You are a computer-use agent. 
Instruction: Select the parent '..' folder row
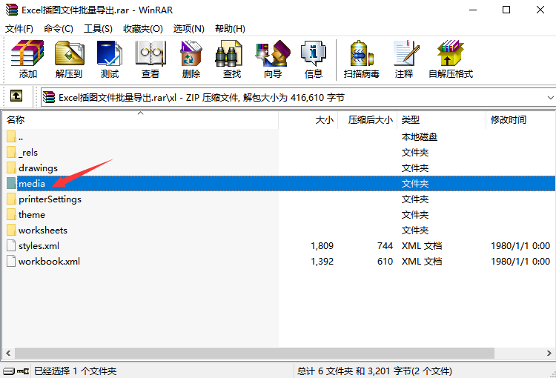[x=279, y=137]
